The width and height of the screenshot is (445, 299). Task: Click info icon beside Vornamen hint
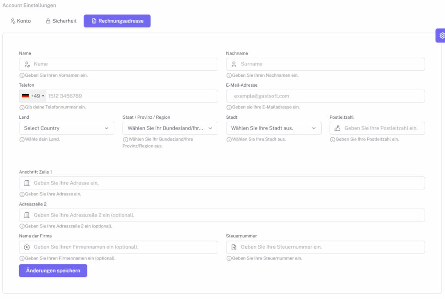pos(22,75)
